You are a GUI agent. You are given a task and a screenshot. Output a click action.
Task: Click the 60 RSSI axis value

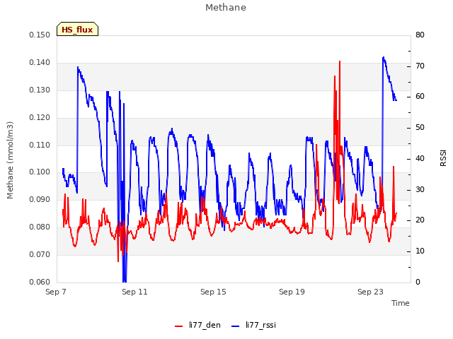tap(420, 97)
